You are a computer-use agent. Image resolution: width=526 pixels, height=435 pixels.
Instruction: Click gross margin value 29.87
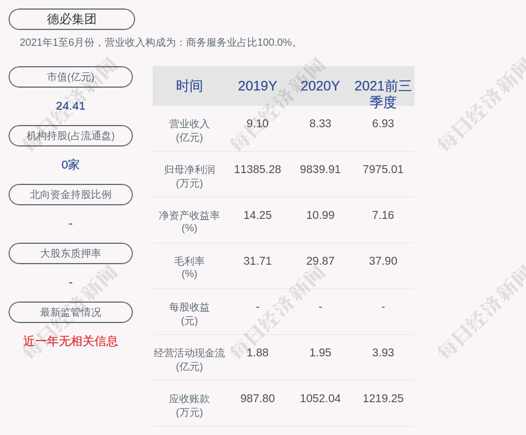coord(320,261)
